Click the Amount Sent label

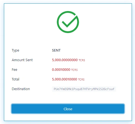point(22,60)
